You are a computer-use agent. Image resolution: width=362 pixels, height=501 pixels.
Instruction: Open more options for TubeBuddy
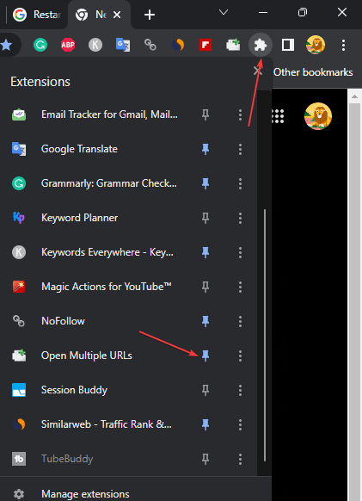[241, 459]
